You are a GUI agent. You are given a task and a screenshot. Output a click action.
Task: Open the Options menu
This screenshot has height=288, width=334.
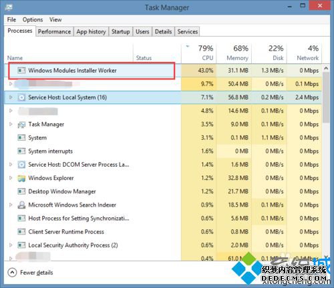[x=33, y=19]
